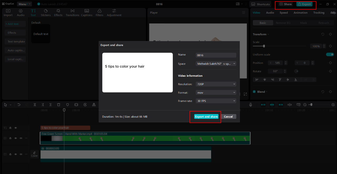The image size is (337, 174).
Task: Click the zoom out timeline magnifier icon
Action: [305, 105]
